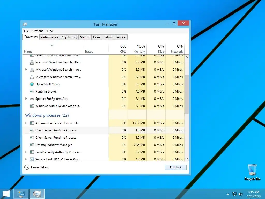Show hidden system tray icons

point(228,194)
